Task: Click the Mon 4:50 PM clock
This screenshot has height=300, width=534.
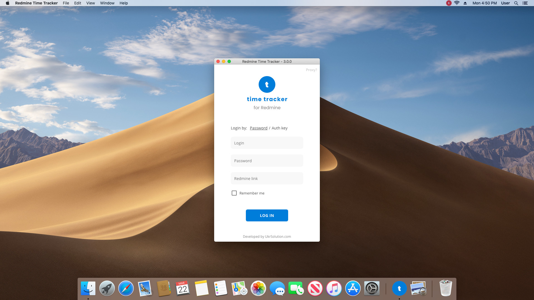Action: point(484,3)
